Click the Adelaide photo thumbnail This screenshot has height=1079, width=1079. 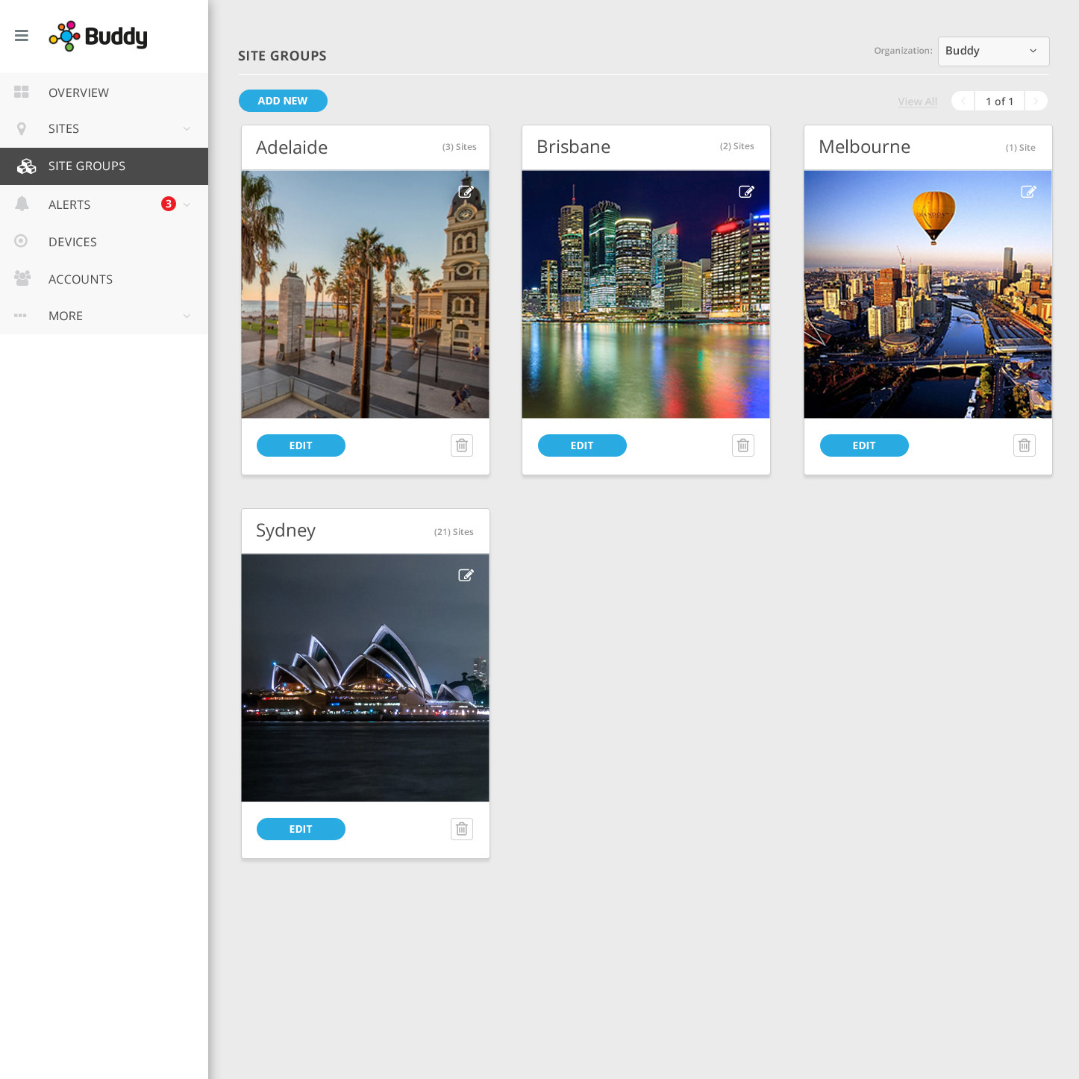(365, 294)
